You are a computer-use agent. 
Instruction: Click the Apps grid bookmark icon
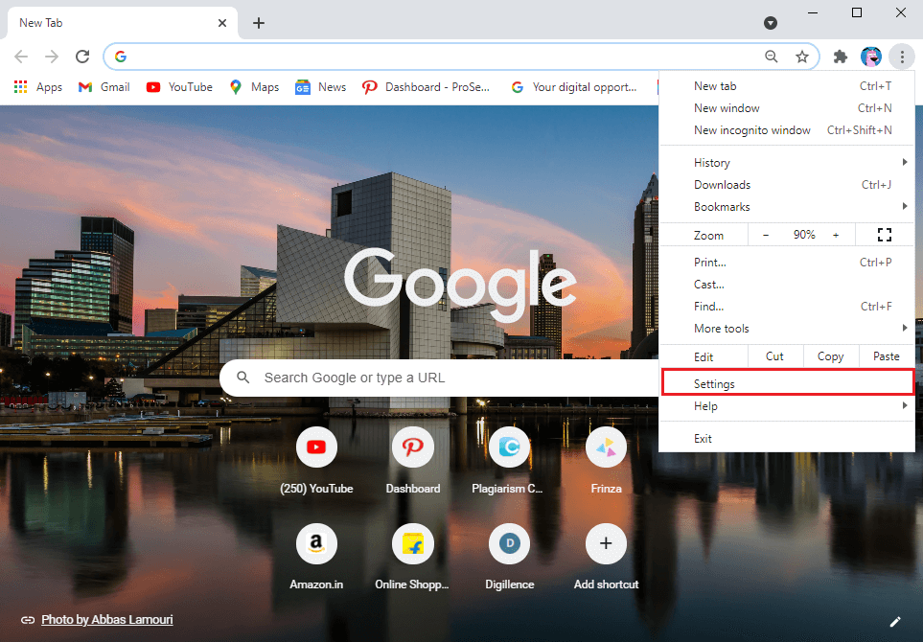click(20, 87)
